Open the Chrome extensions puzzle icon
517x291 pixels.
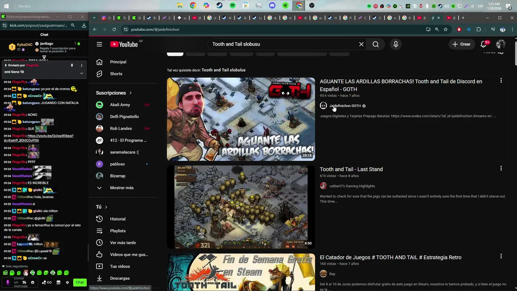pyautogui.click(x=479, y=29)
